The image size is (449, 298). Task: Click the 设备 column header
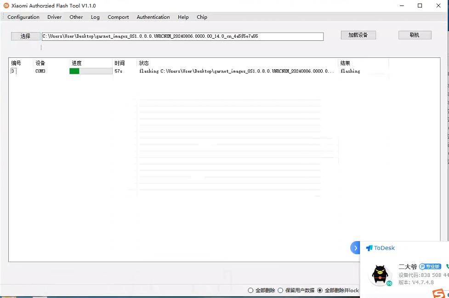pos(40,63)
